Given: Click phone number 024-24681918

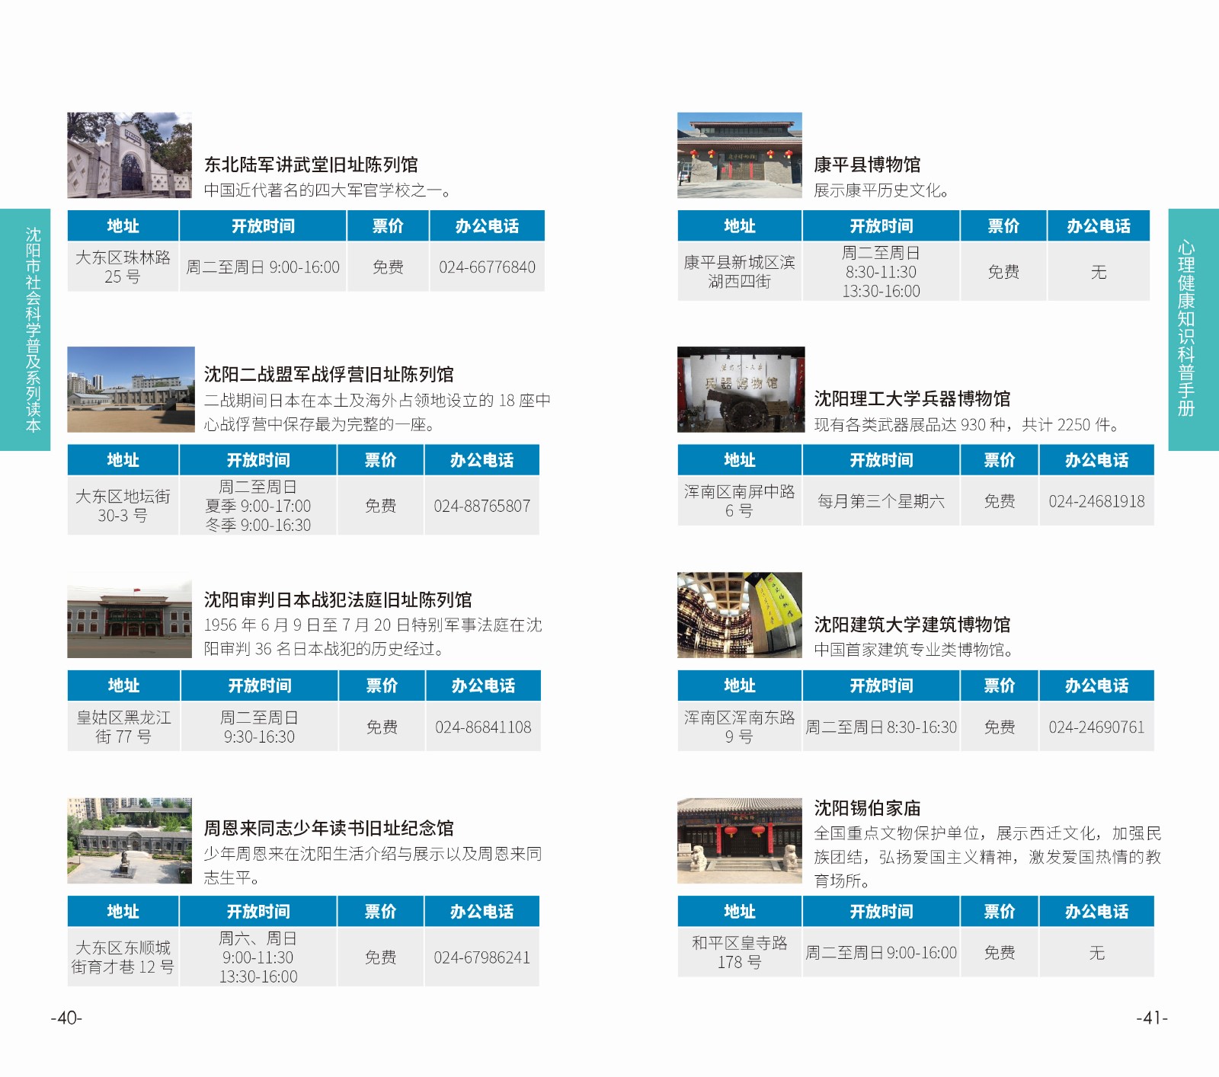Looking at the screenshot, I should [x=1096, y=501].
